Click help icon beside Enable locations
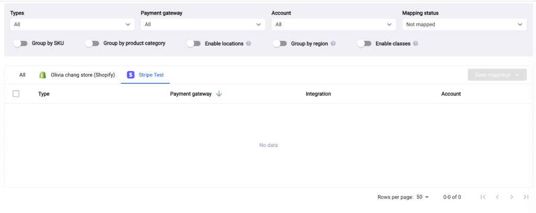The width and height of the screenshot is (536, 213). [249, 44]
